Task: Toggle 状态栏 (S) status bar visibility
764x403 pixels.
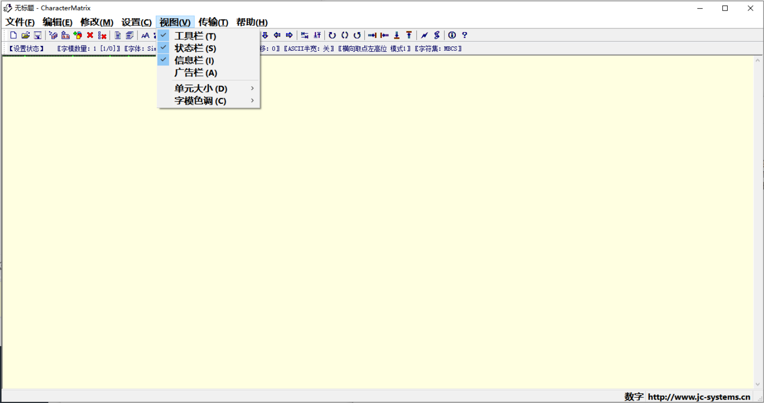Action: tap(208, 48)
